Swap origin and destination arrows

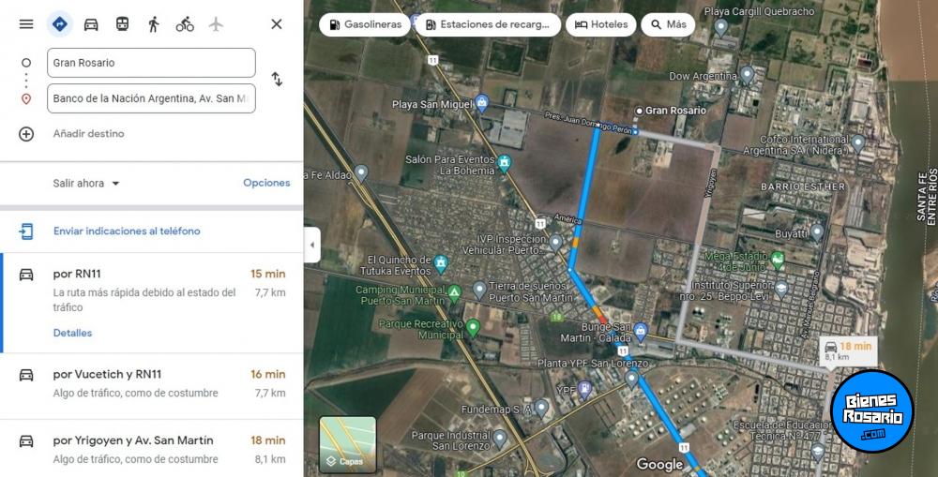pyautogui.click(x=277, y=79)
